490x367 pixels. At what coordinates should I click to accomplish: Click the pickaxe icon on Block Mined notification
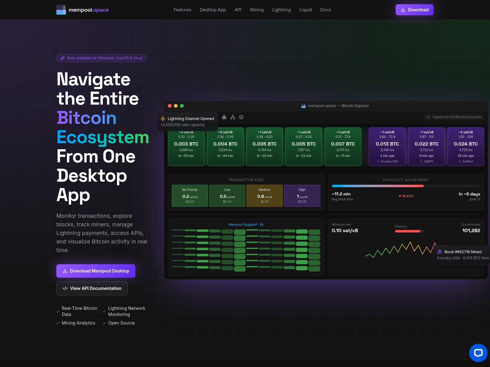(439, 252)
